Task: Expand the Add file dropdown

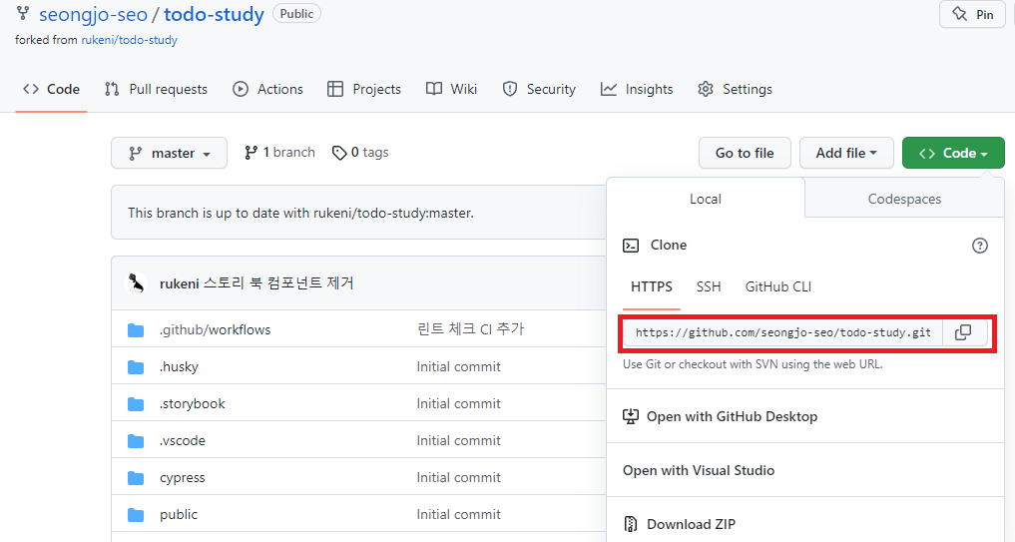Action: tap(846, 153)
